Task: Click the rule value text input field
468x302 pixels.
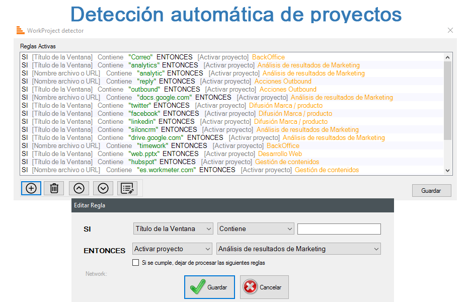Action: pyautogui.click(x=339, y=229)
